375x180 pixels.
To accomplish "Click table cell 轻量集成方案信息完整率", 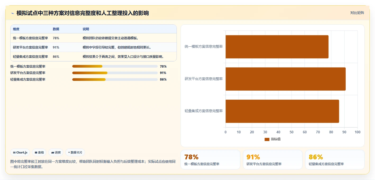I will click(x=30, y=57).
